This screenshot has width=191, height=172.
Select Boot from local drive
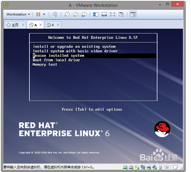pos(56,60)
